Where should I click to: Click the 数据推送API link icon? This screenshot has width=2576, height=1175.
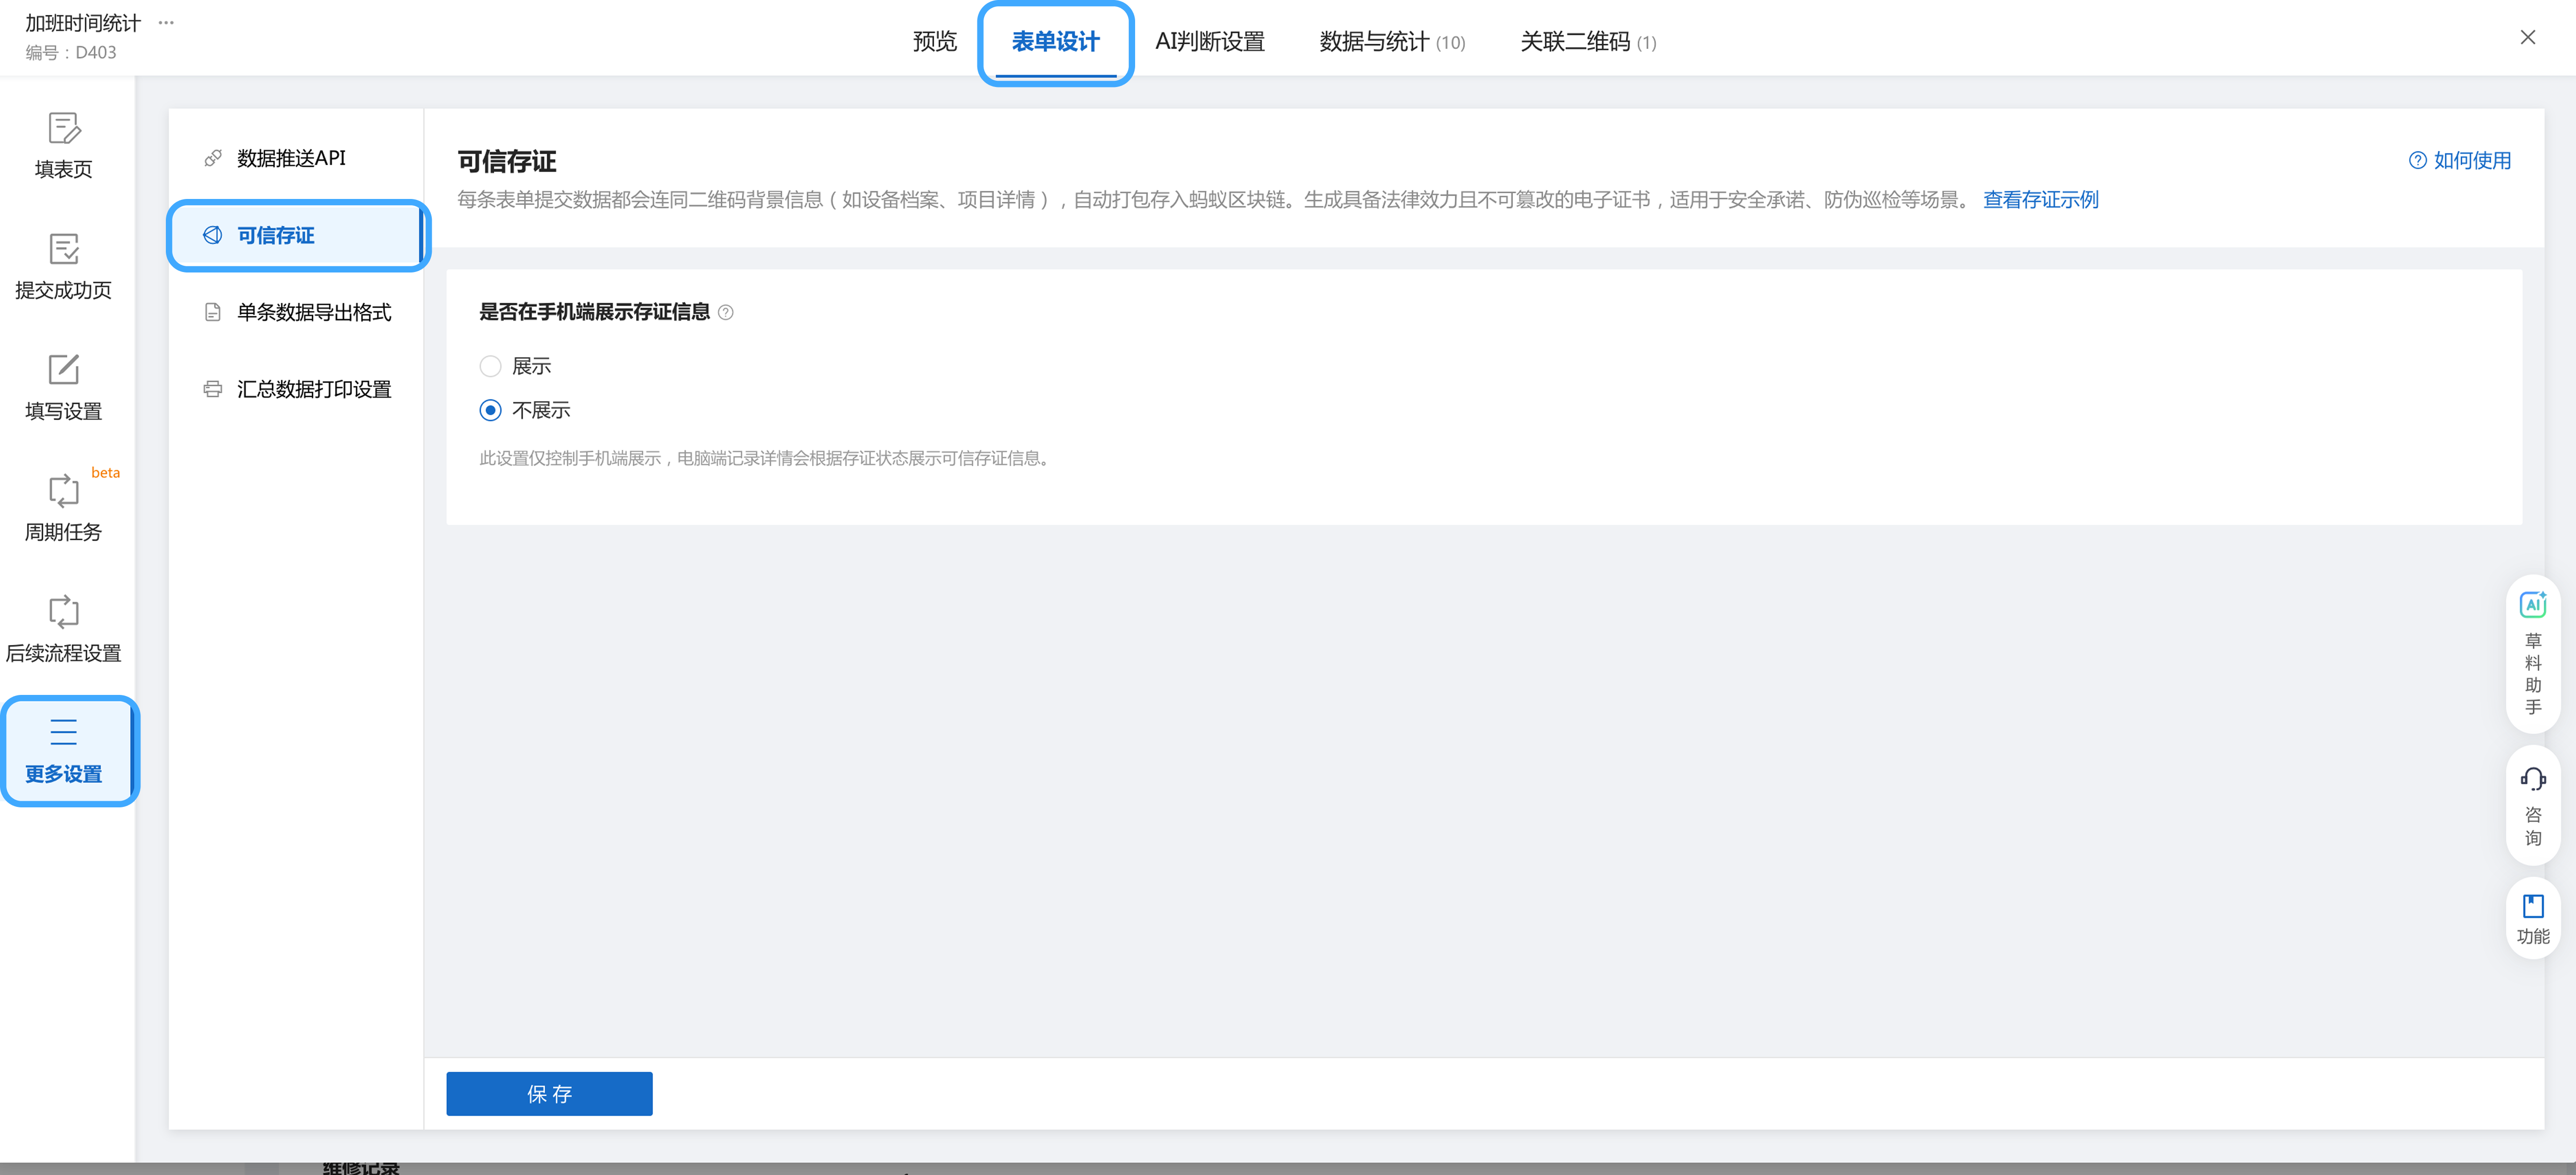[x=213, y=158]
